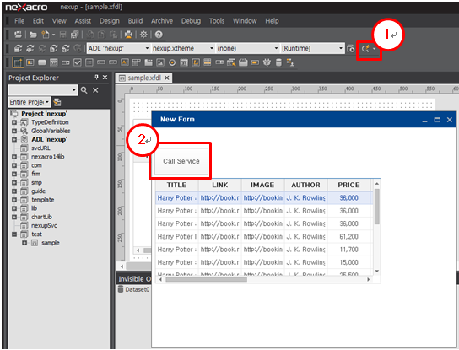This screenshot has width=459, height=350.
Task: Select the Grid component tool
Action: coord(208,62)
